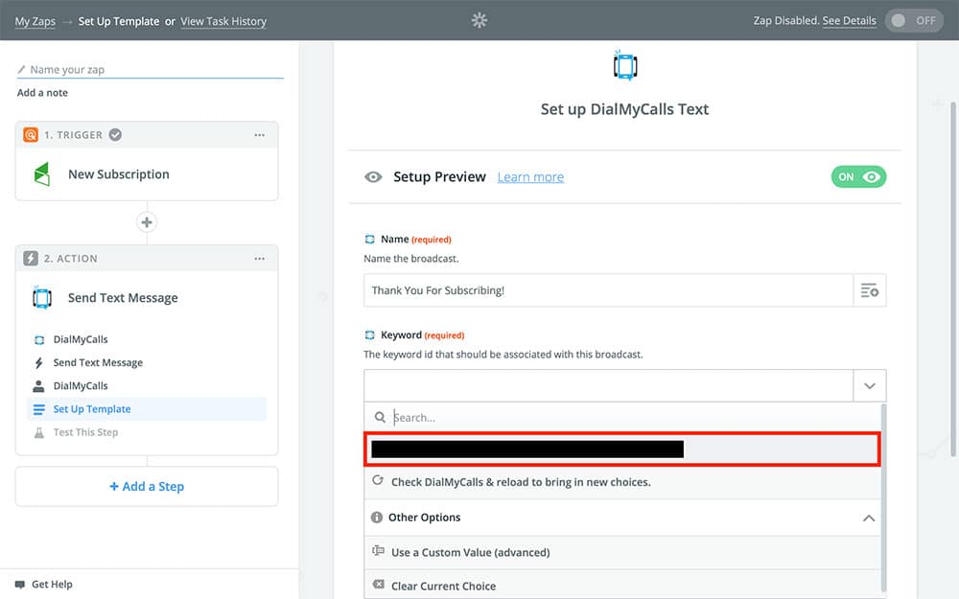Toggle the Setup Preview ON switch
This screenshot has height=599, width=959.
click(858, 176)
